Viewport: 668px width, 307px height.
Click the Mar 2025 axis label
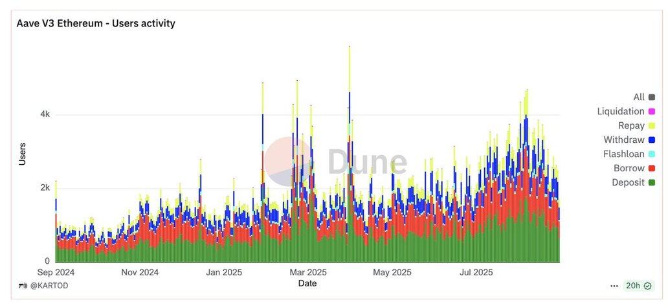[308, 272]
